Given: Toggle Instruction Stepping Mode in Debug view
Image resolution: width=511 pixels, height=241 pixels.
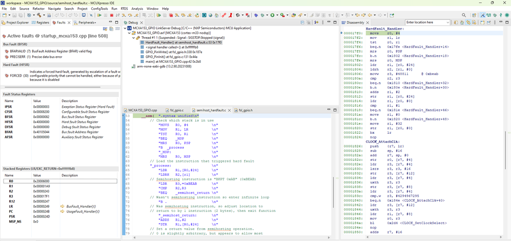Looking at the screenshot, I should tap(317, 22).
